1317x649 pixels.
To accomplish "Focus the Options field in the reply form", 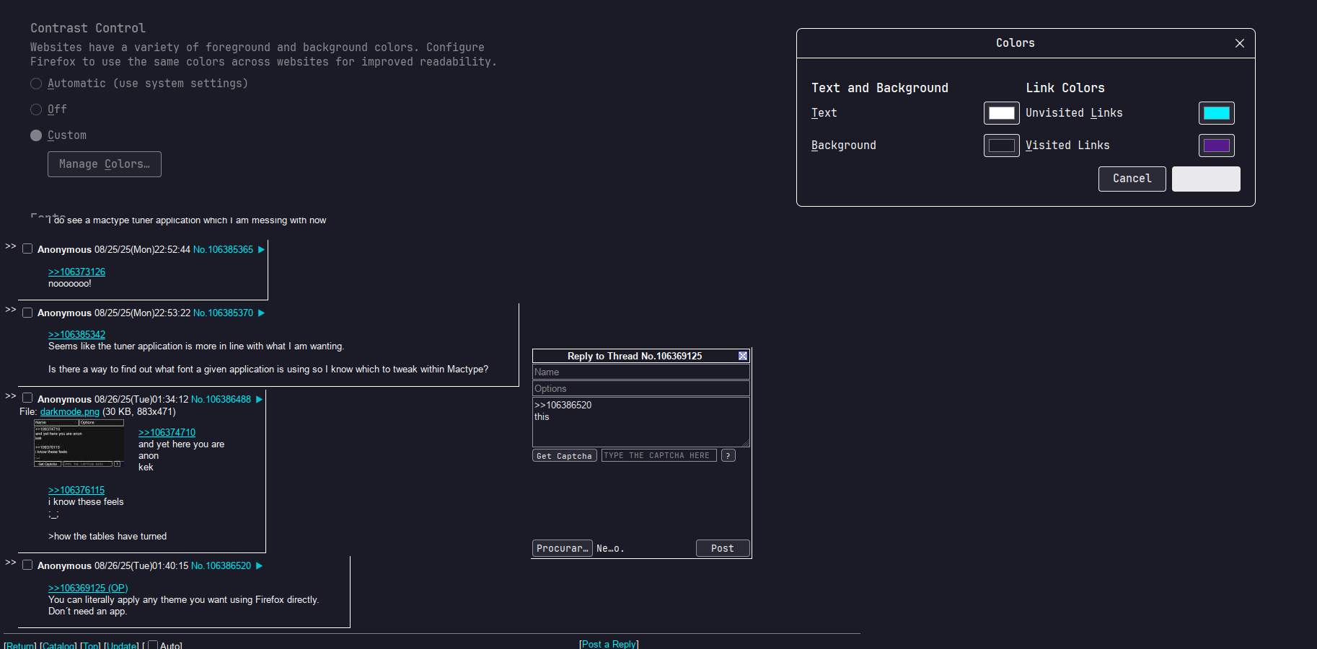I will (641, 388).
